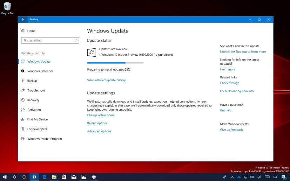Click the For developers tools icon
This screenshot has height=181, width=290.
point(22,129)
